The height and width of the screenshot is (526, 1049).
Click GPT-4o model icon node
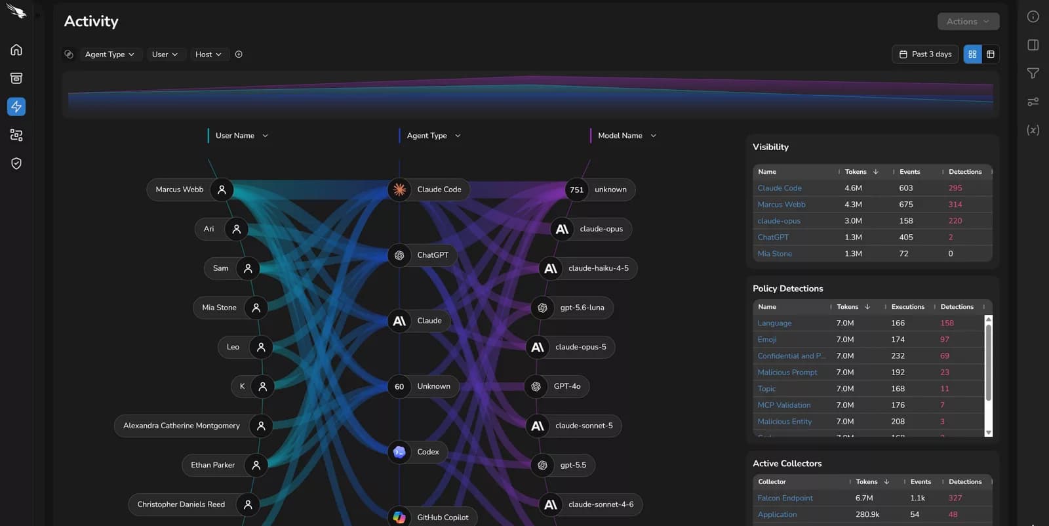(x=536, y=386)
